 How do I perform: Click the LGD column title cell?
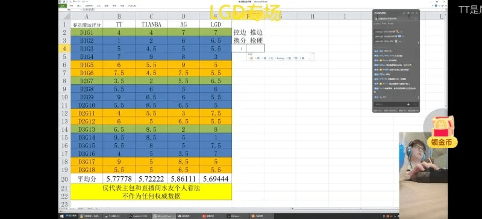(216, 24)
